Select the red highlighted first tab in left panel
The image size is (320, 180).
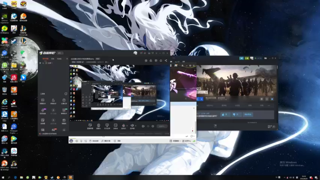(45, 59)
